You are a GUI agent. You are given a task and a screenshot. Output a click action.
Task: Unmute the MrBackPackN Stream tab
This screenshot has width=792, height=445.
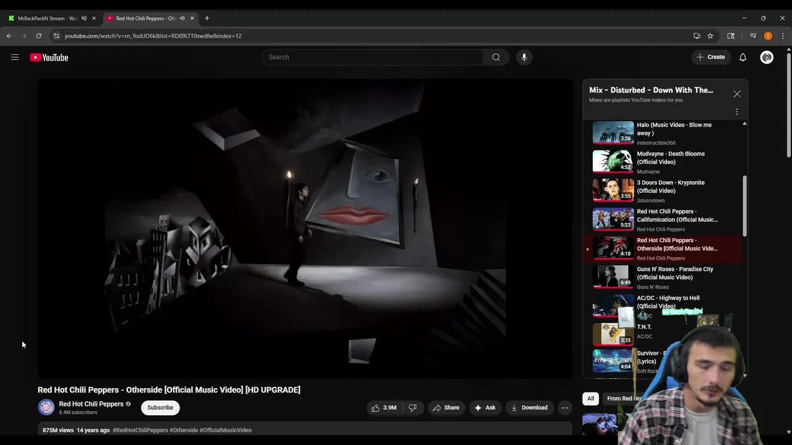84,18
